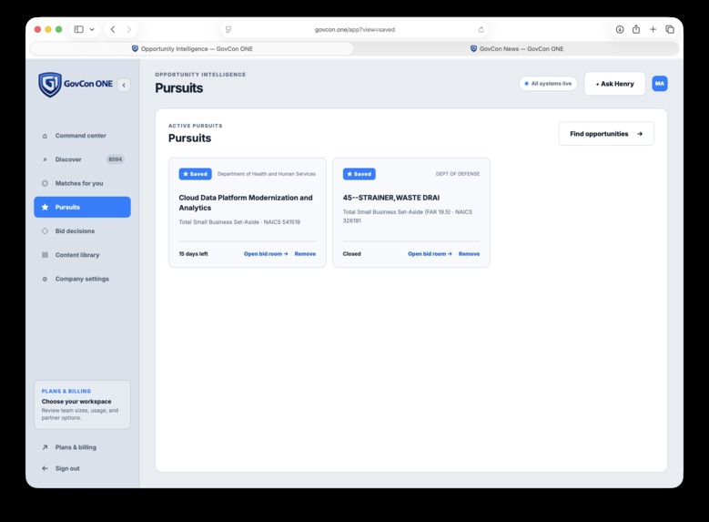This screenshot has width=709, height=522.
Task: Click the reader icon in address bar
Action: point(228,29)
